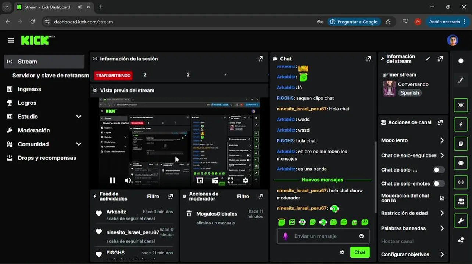Open the Restricción de edad options
The image size is (472, 264).
tap(413, 213)
